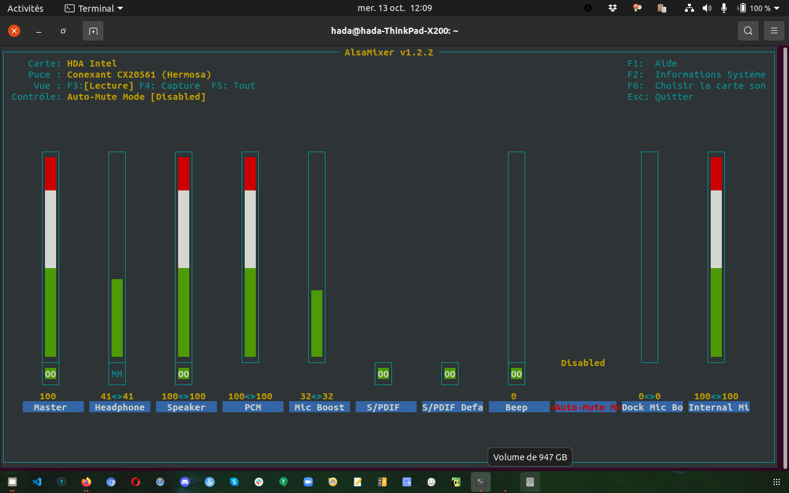This screenshot has width=789, height=493.
Task: Click the microphone tray icon
Action: point(724,8)
